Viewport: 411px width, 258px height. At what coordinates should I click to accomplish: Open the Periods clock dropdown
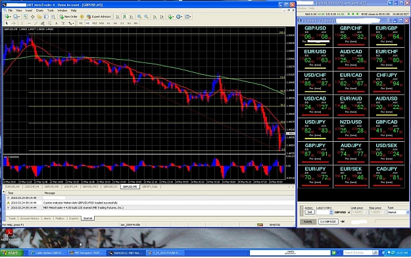179,17
